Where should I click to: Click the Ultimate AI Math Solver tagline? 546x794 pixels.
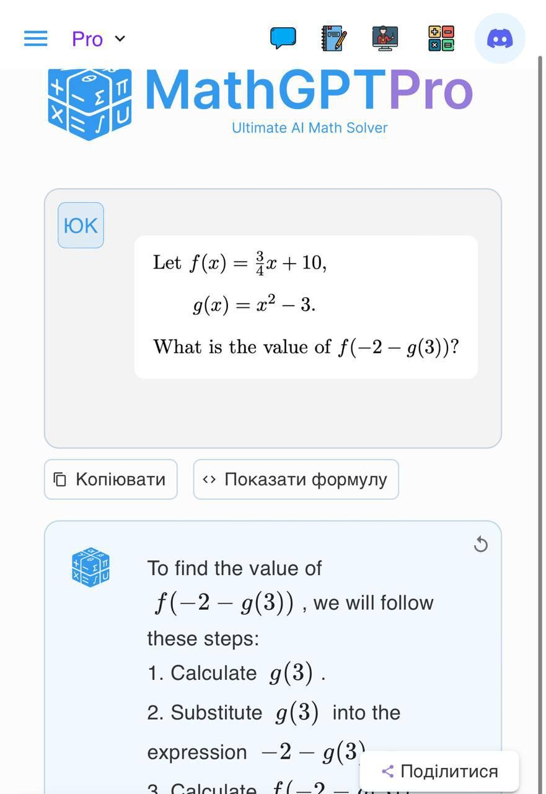(x=309, y=128)
